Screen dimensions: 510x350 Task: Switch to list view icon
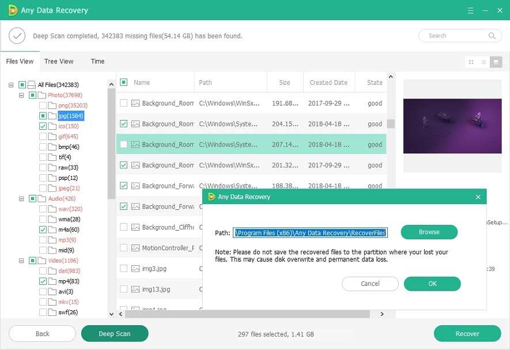483,62
